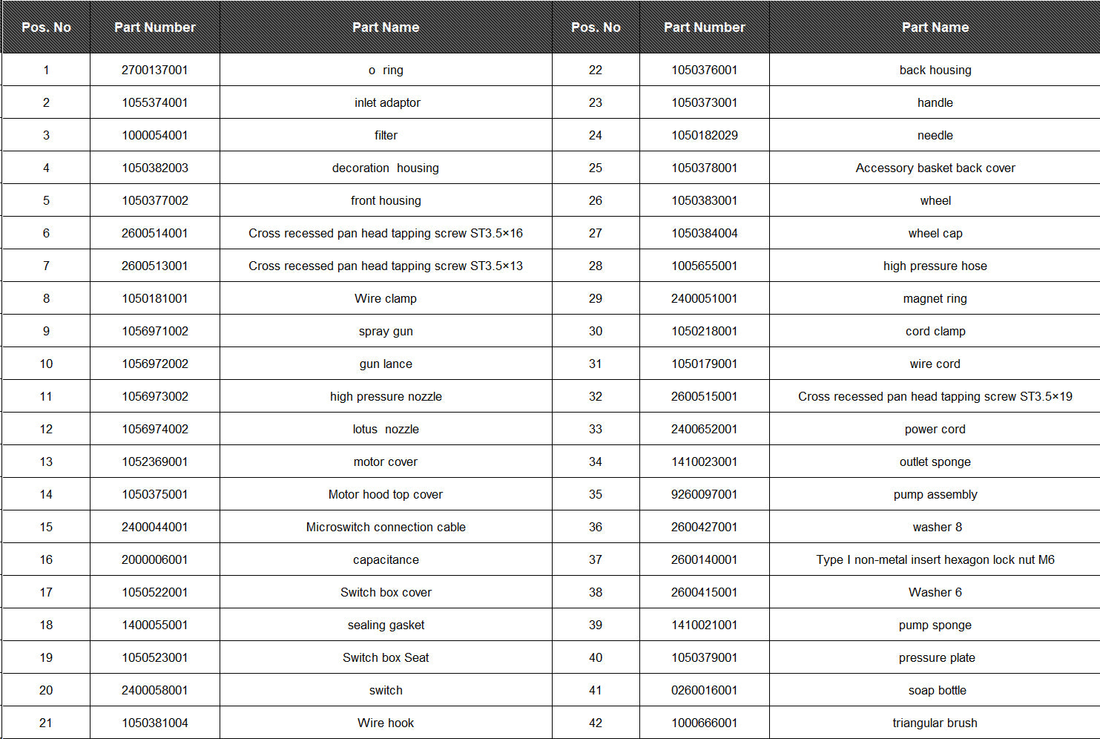Select part number 1056973002
1100x739 pixels.
155,396
